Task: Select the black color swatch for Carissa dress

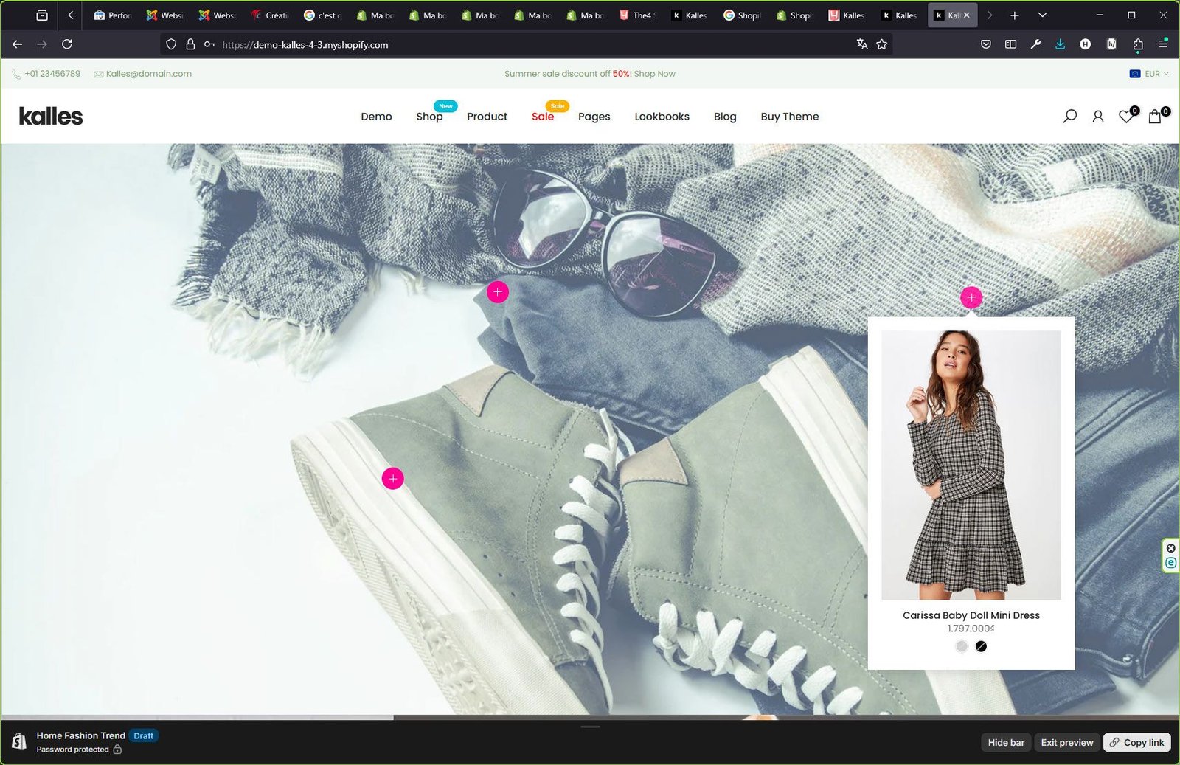Action: [x=981, y=645]
